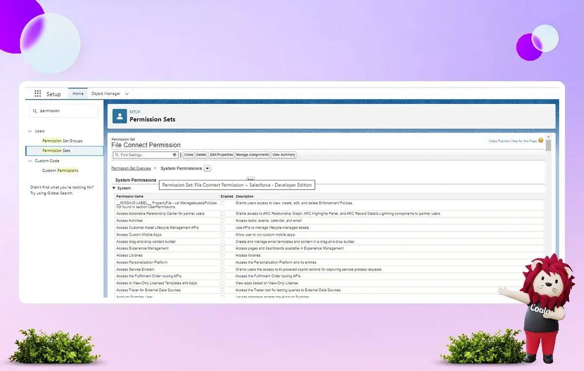Open Custom Permissions in the sidebar
Viewport: 584px width, 371px height.
click(60, 171)
